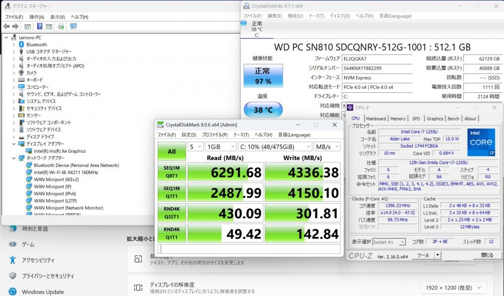This screenshot has height=296, width=504.
Task: Click the update driver icon in Device Manager toolbar
Action: tap(61, 26)
